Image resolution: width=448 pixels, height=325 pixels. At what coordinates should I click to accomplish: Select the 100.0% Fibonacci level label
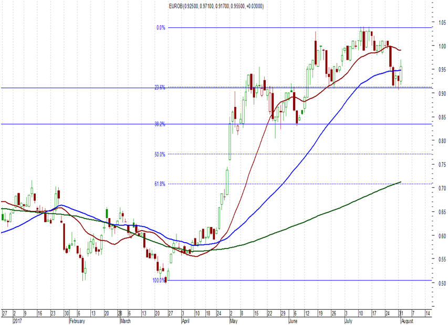click(x=159, y=280)
